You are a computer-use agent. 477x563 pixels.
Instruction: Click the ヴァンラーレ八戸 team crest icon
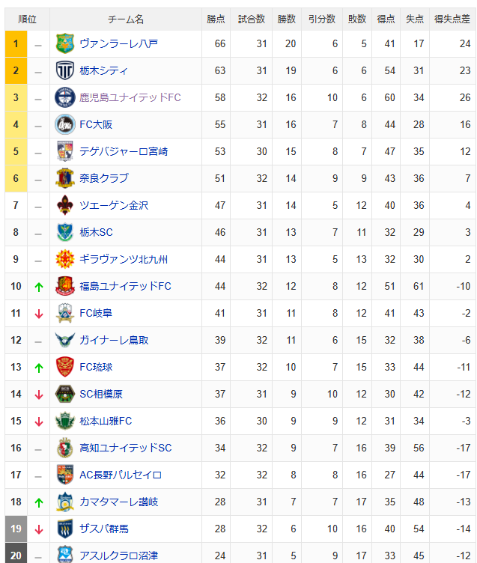65,44
